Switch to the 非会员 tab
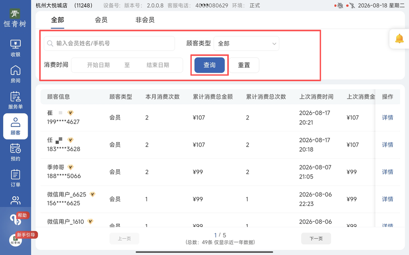The height and width of the screenshot is (255, 409). (x=145, y=20)
